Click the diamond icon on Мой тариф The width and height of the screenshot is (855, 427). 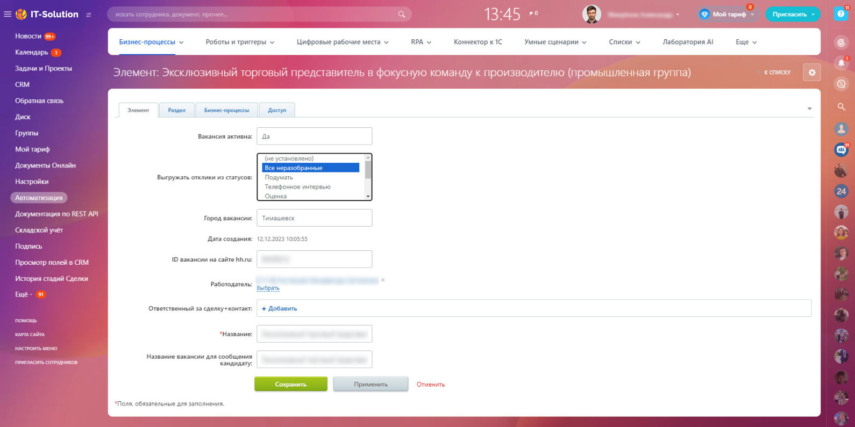tap(704, 15)
